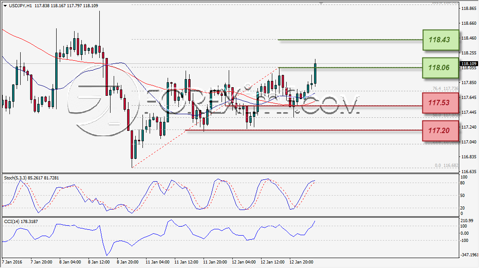
Task: Select the 117.53 red support label
Action: point(440,103)
